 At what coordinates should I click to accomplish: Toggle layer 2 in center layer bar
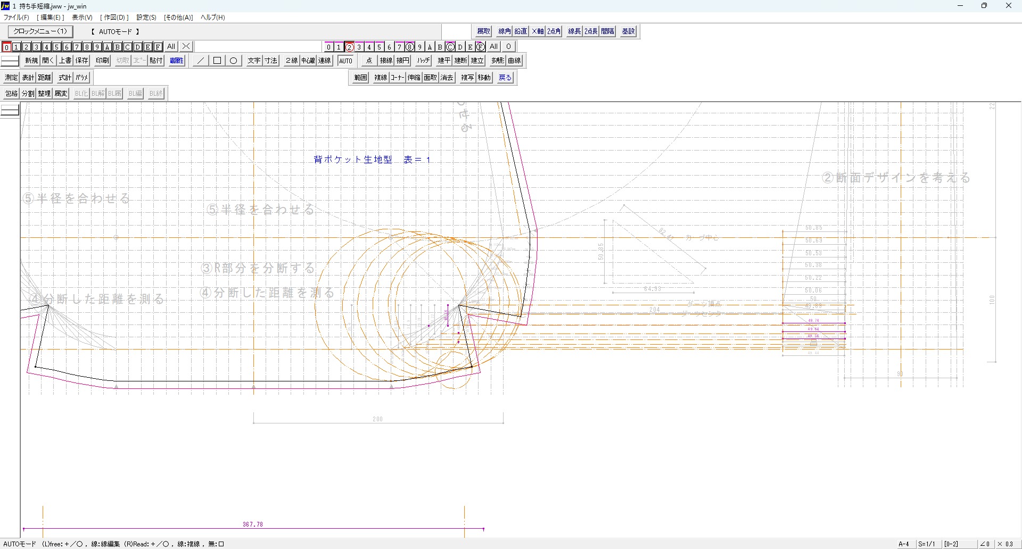[349, 47]
